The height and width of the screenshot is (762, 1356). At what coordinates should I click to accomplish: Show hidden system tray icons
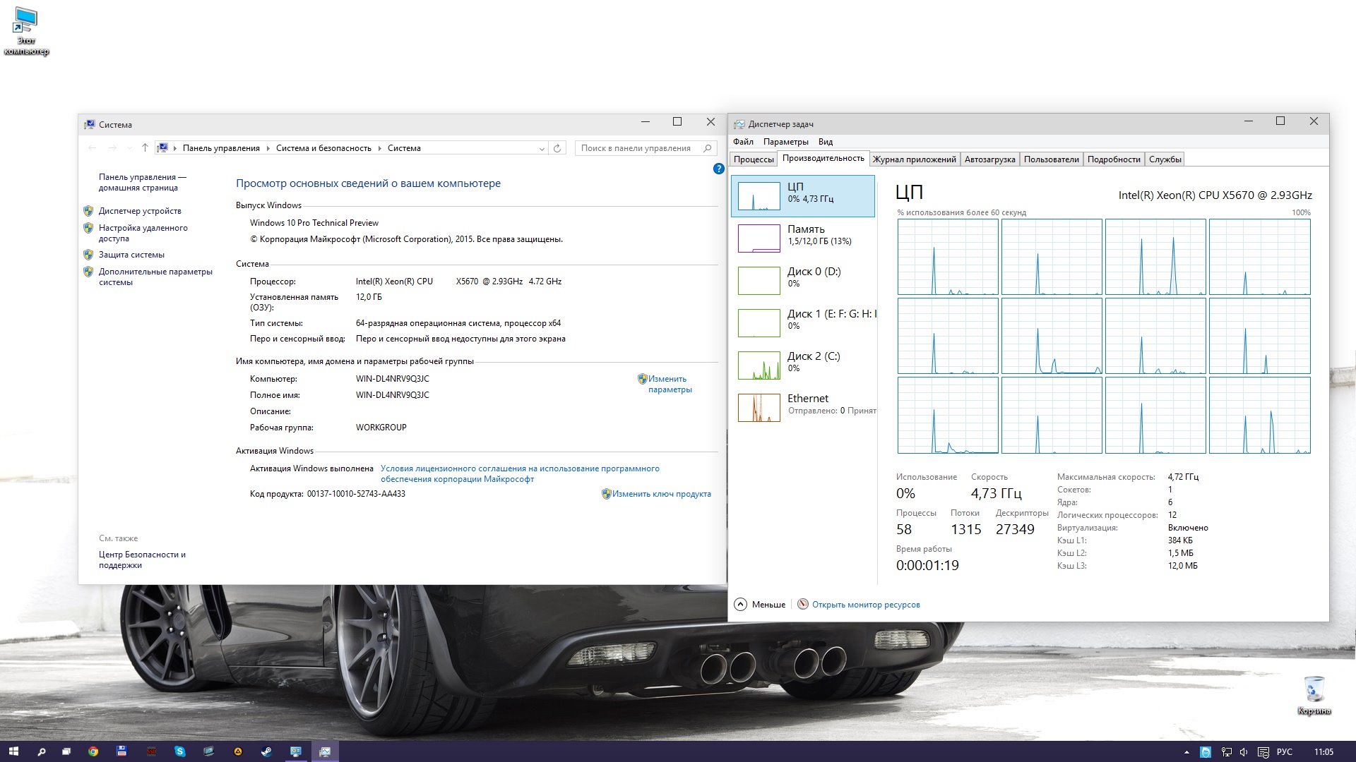(1186, 752)
